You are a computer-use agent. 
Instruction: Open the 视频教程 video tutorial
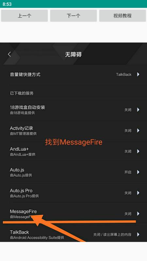point(122,16)
